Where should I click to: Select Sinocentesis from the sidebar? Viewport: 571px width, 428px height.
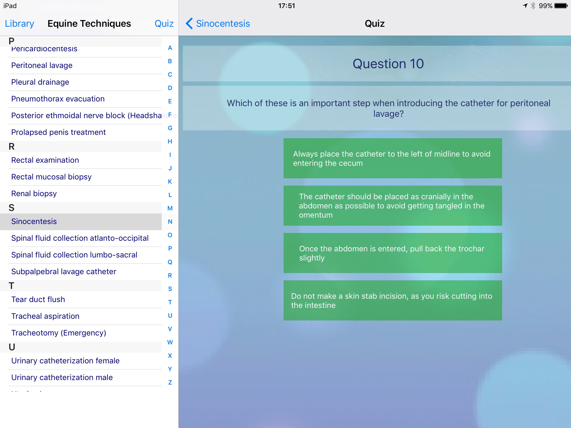pyautogui.click(x=34, y=221)
